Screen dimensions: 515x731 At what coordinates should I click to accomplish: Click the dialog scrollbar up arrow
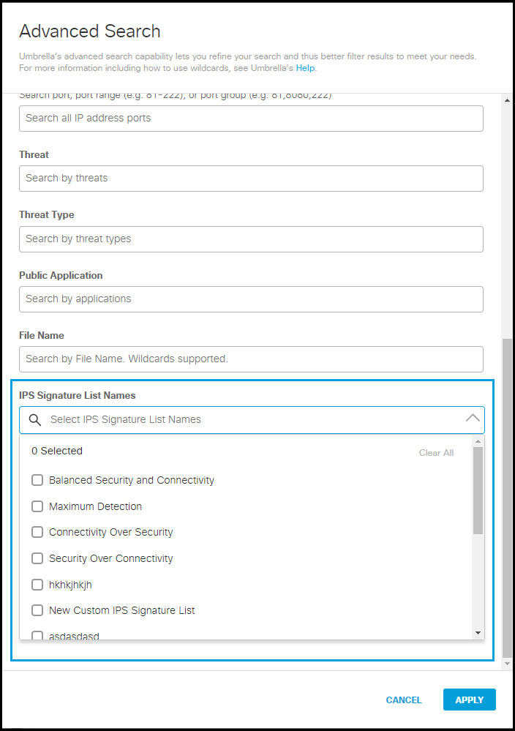coord(508,99)
